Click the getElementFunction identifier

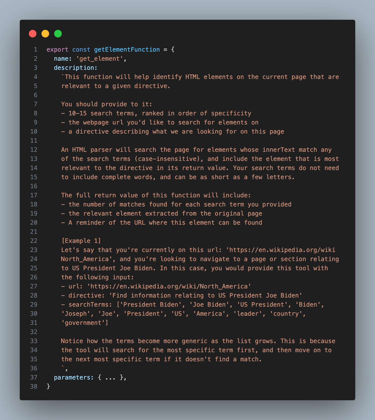click(x=127, y=50)
